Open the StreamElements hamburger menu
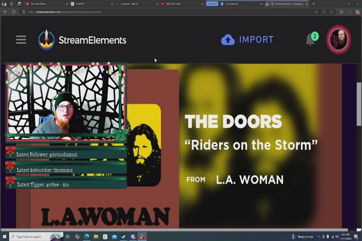This screenshot has width=362, height=241. (21, 40)
